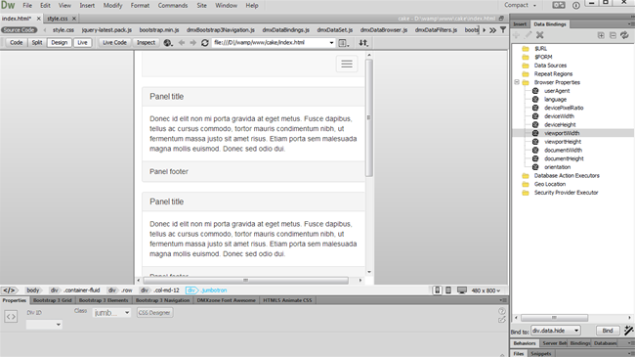Refresh the live view page
Screen dimensions: 635x357
click(x=205, y=43)
